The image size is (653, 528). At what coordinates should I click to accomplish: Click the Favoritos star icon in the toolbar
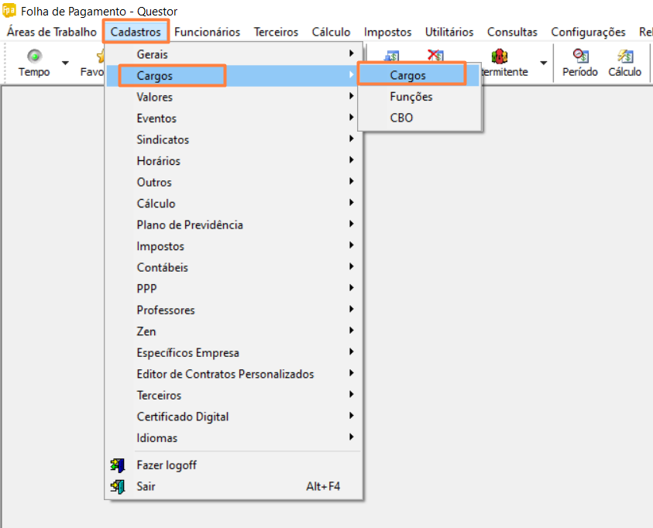tap(99, 57)
